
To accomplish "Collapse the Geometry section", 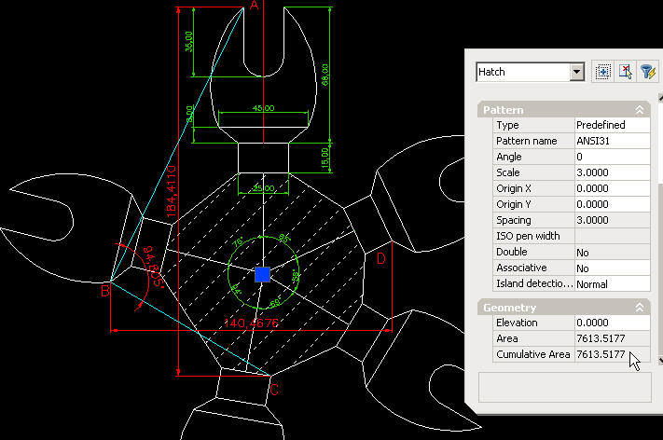I will [640, 308].
